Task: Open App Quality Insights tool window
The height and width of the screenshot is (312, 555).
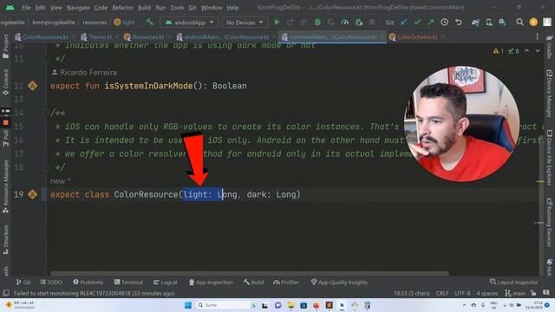Action: (x=339, y=283)
